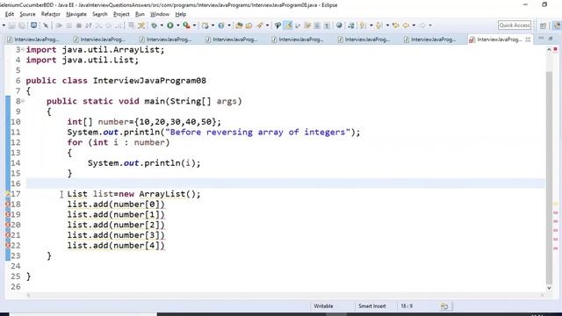The image size is (562, 316).
Task: Open the Help menu
Action: [x=181, y=14]
